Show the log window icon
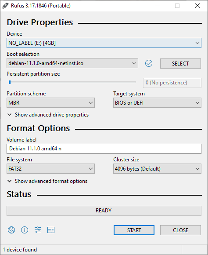The image size is (208, 255). click(51, 230)
